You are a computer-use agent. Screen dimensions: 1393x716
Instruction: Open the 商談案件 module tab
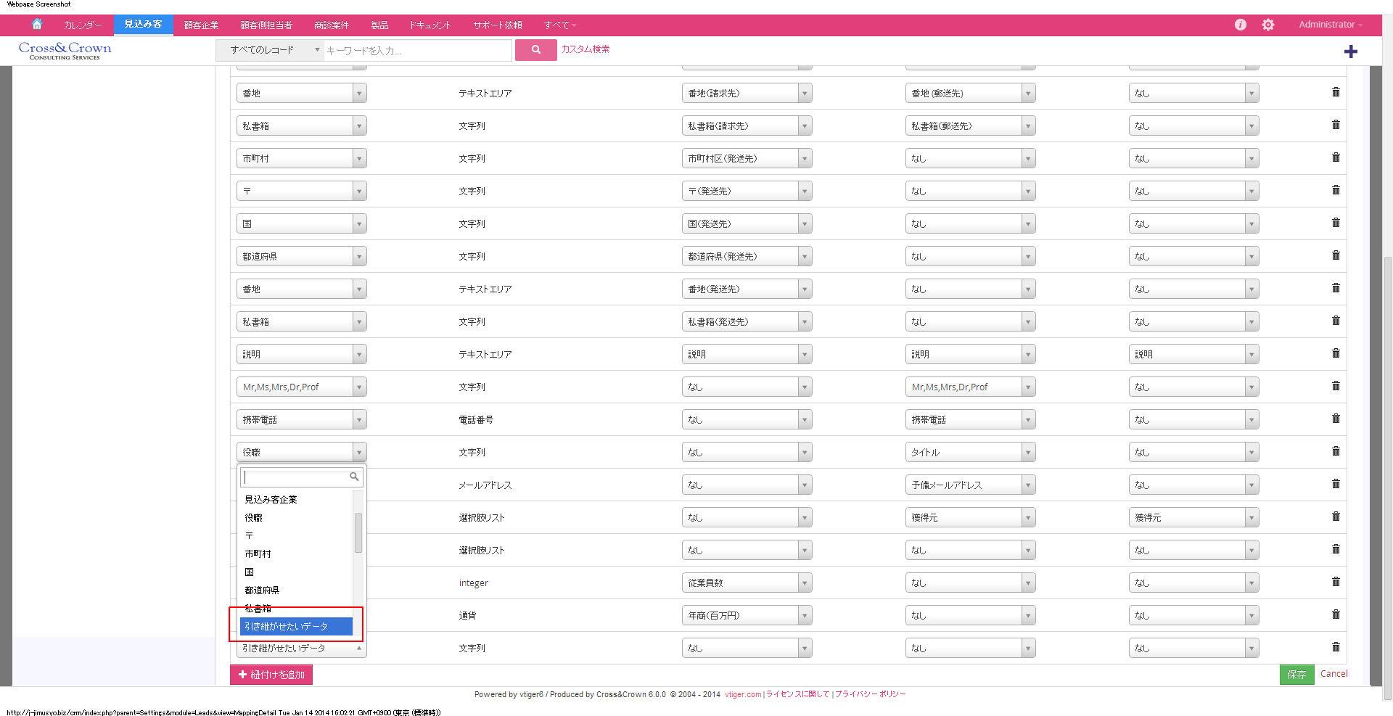click(x=331, y=25)
